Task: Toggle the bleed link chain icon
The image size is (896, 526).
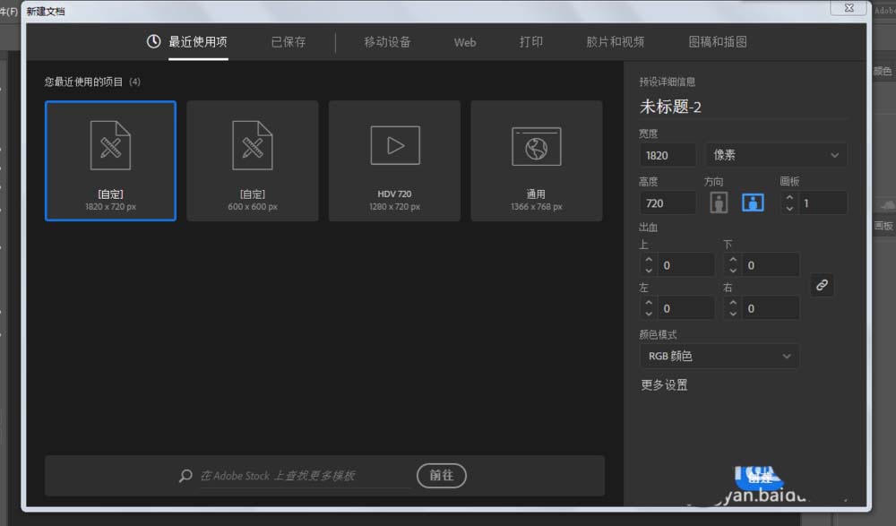Action: pos(822,285)
